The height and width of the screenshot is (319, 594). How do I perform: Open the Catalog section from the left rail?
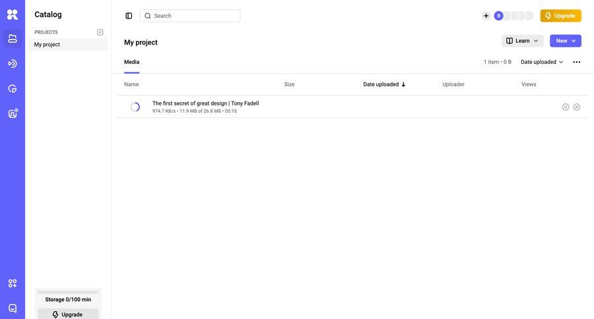(13, 39)
